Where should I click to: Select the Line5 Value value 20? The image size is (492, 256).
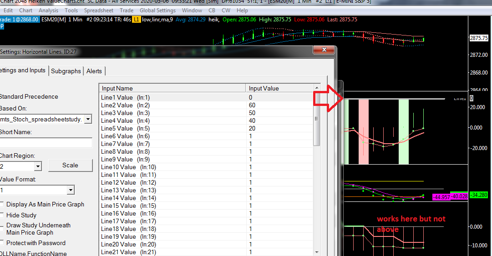click(x=252, y=129)
